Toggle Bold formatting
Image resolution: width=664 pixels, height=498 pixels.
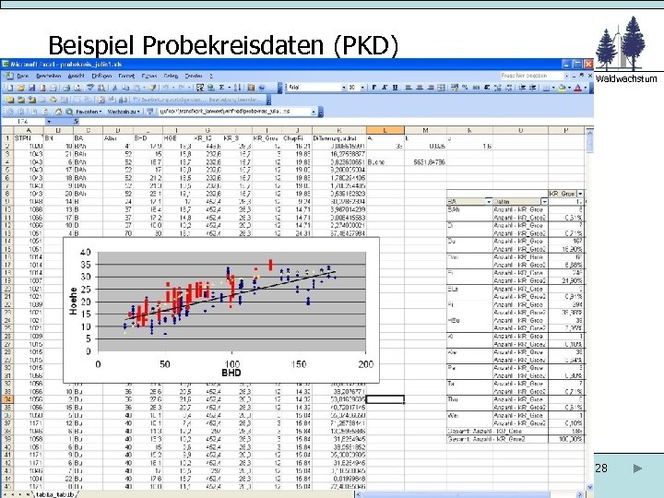coord(373,88)
